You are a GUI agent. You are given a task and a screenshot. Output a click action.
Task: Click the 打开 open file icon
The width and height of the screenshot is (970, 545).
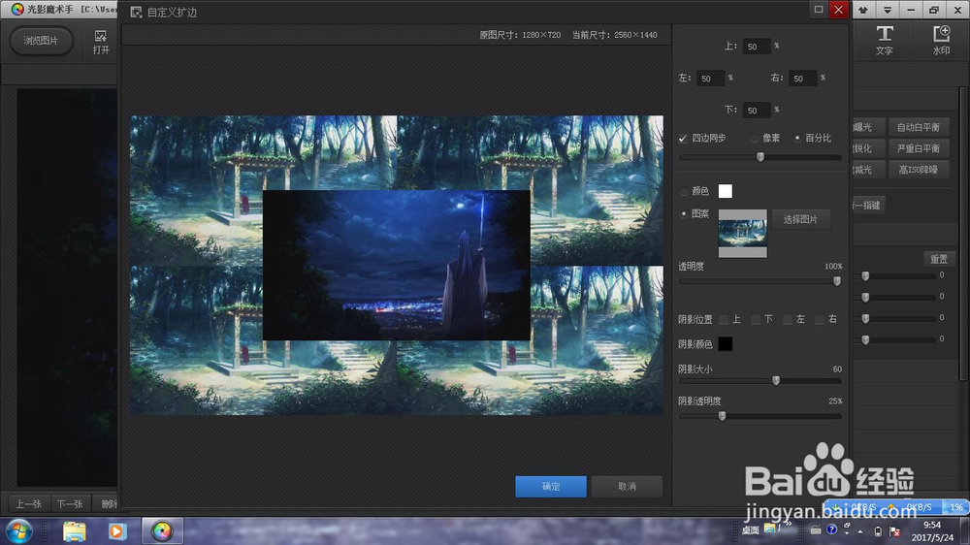[101, 42]
